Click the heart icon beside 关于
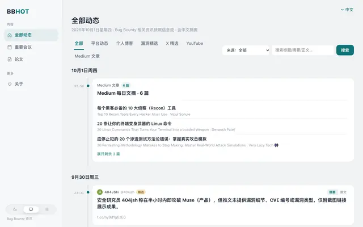 10,84
